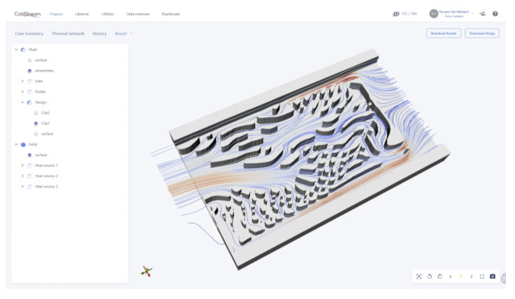Click the Download Results button
515x299 pixels.
(444, 33)
